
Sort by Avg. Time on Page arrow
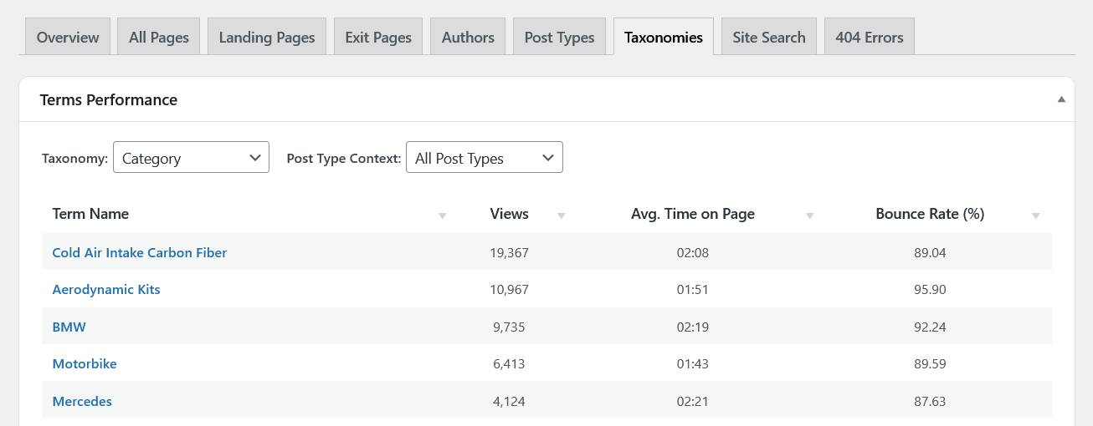pyautogui.click(x=810, y=216)
